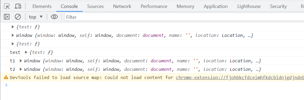Activate the inspect element selector icon
This screenshot has width=304, height=100.
click(x=7, y=6)
